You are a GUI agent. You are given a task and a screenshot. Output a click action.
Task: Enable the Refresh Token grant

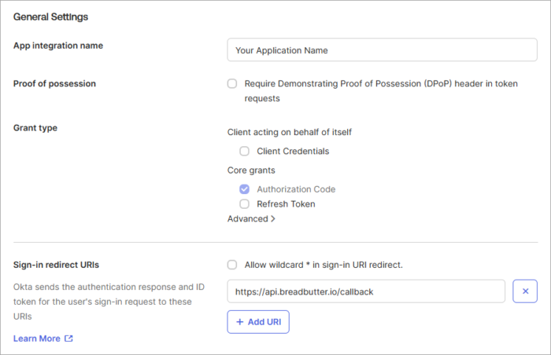(244, 204)
